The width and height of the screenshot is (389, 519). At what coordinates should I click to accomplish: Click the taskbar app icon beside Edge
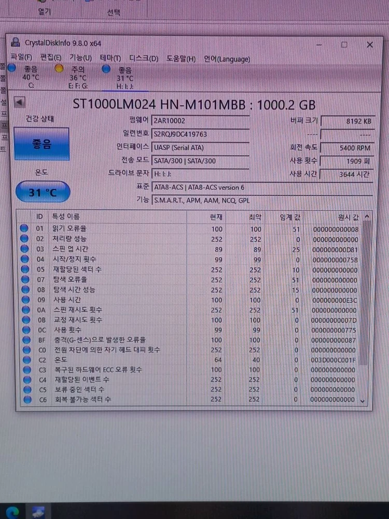point(38,512)
